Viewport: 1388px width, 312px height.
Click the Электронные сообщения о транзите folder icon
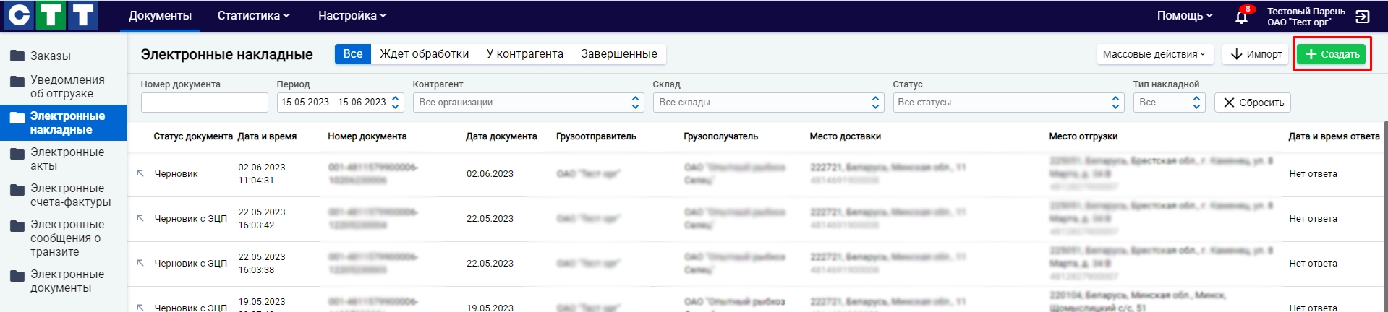tap(17, 225)
